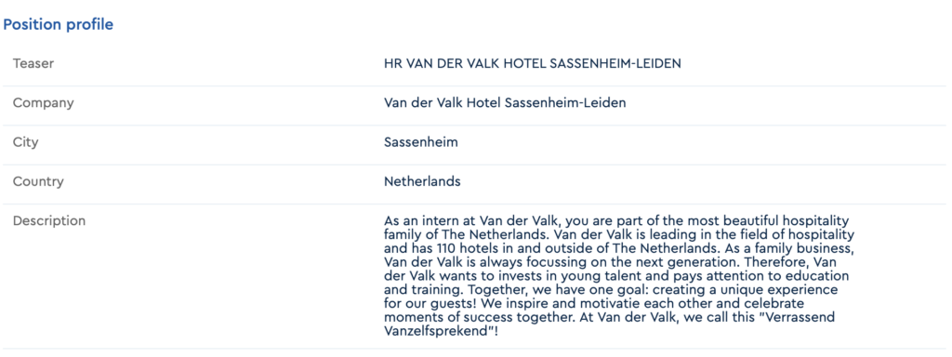
Task: Select the Description field label
Action: (49, 220)
